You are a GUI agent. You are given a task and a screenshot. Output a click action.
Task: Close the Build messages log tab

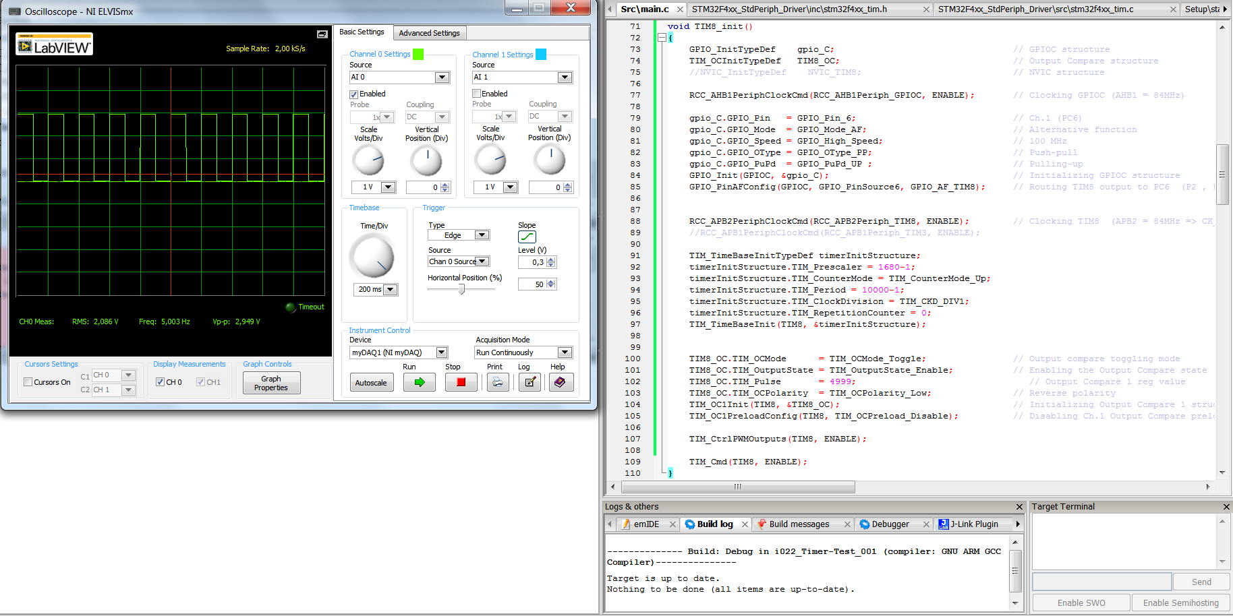click(x=847, y=524)
